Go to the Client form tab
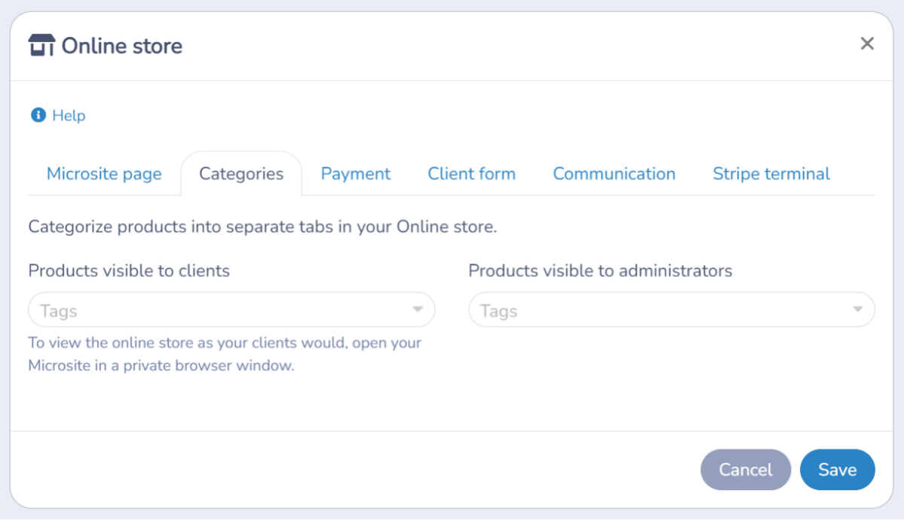 tap(471, 174)
